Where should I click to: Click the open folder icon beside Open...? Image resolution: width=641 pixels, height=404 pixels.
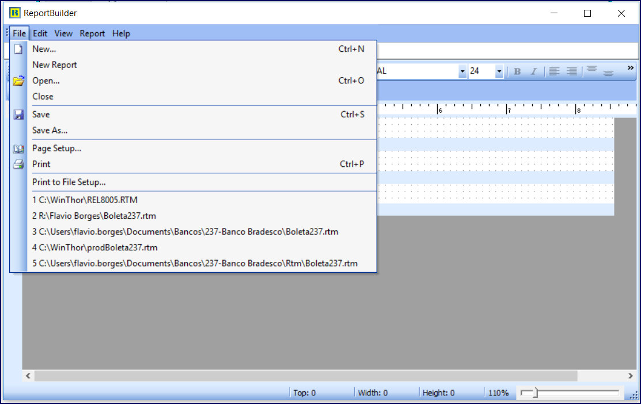click(x=18, y=81)
